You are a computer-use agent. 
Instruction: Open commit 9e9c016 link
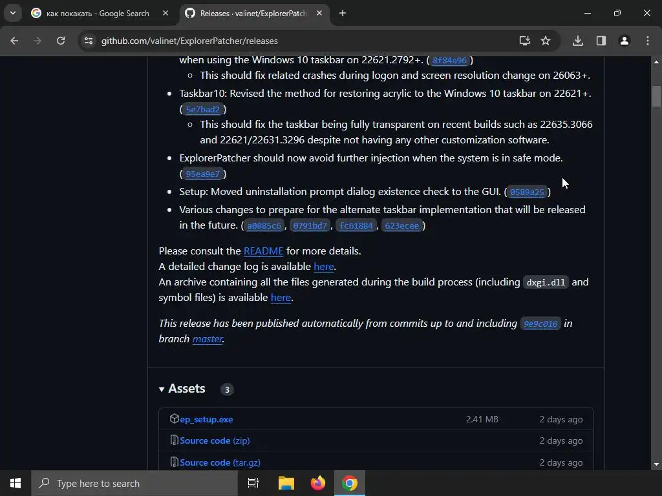[x=541, y=324]
